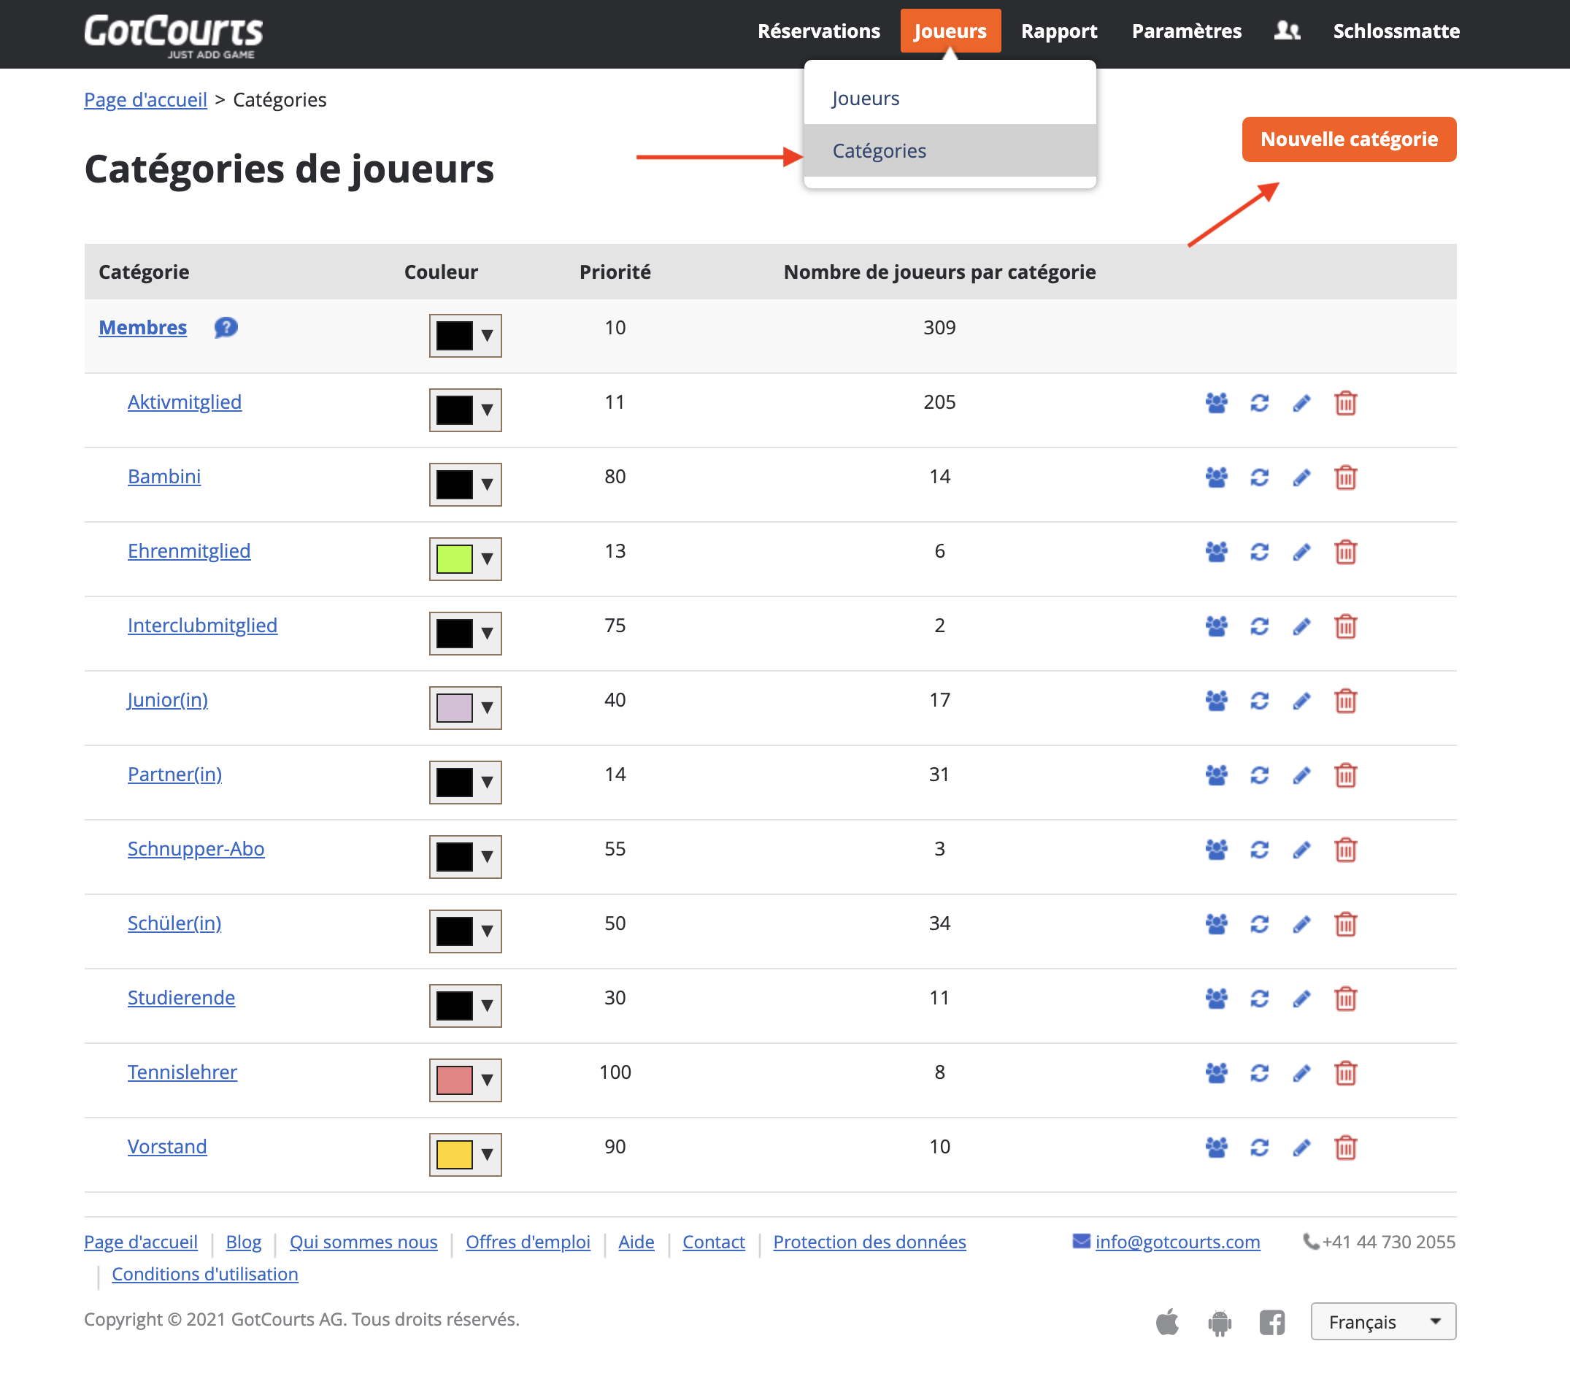Viewport: 1570px width, 1395px height.
Task: Open the Rapport menu
Action: click(x=1058, y=31)
